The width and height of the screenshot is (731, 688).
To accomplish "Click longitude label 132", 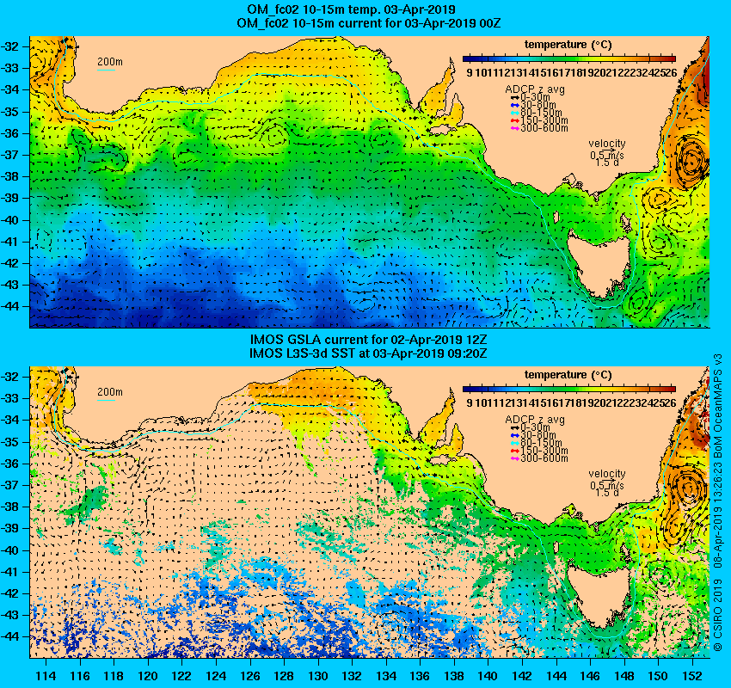I will click(x=352, y=676).
